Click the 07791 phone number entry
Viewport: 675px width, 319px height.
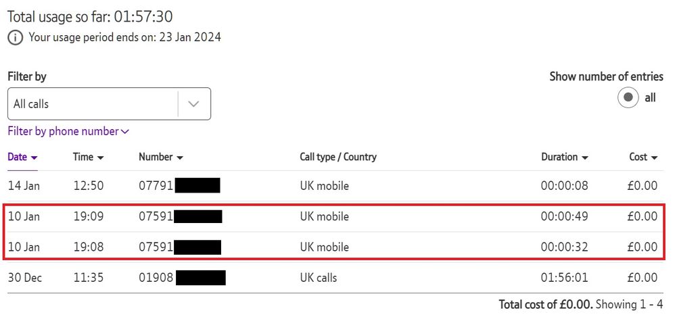tap(156, 185)
